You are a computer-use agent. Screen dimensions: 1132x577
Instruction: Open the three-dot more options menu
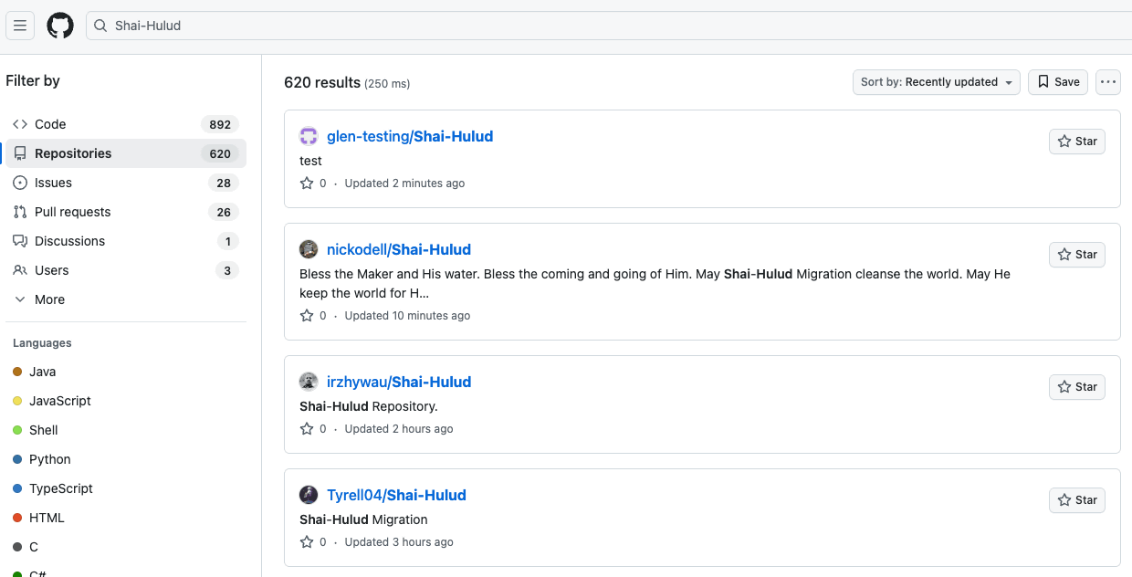1108,82
